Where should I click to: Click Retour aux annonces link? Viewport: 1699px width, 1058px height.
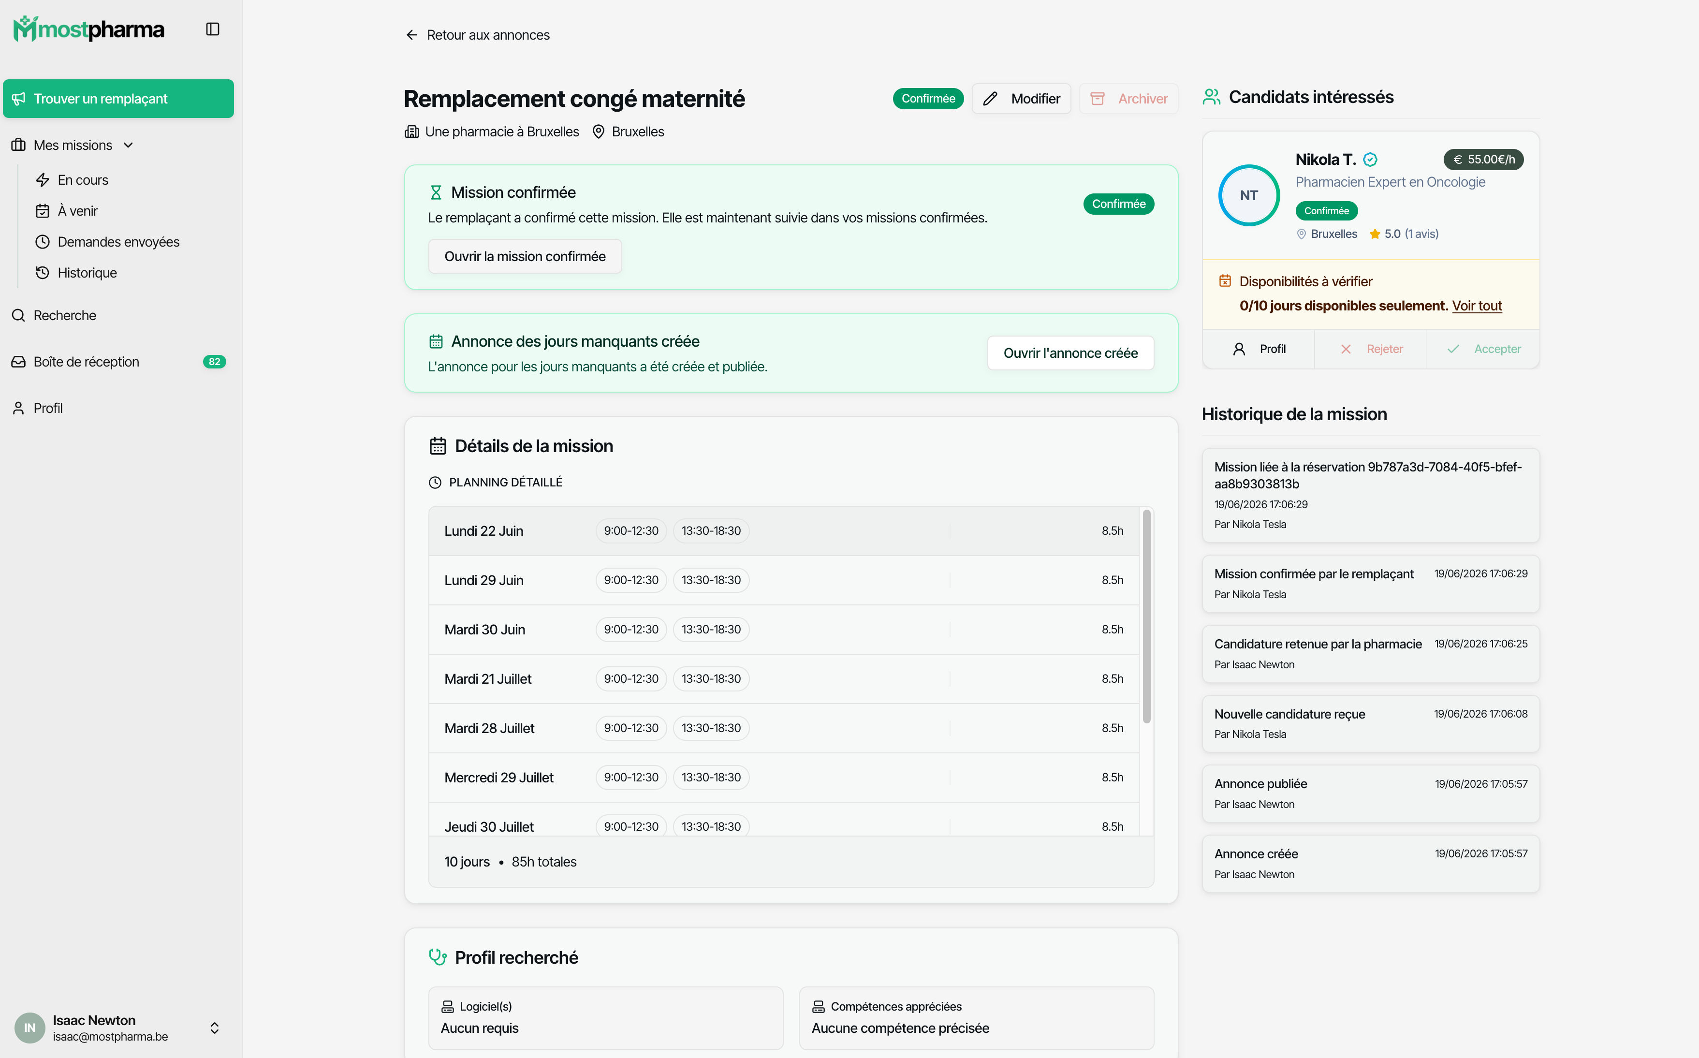point(478,35)
